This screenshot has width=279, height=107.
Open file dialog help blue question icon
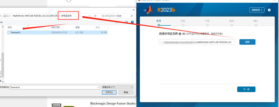click(x=132, y=22)
